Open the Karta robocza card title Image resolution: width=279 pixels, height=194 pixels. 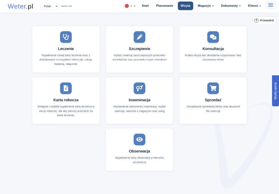66,100
